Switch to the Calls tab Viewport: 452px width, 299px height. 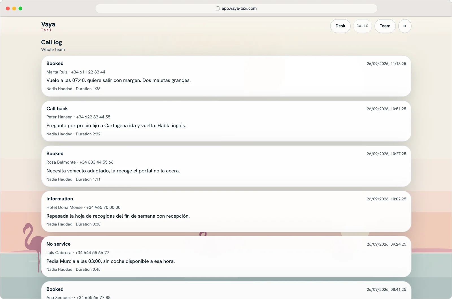(x=362, y=26)
